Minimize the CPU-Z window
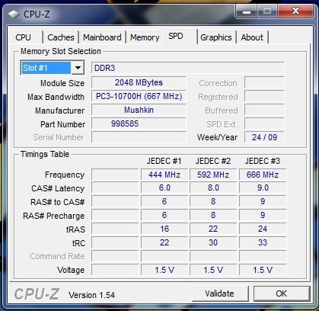The width and height of the screenshot is (319, 311). pyautogui.click(x=247, y=11)
